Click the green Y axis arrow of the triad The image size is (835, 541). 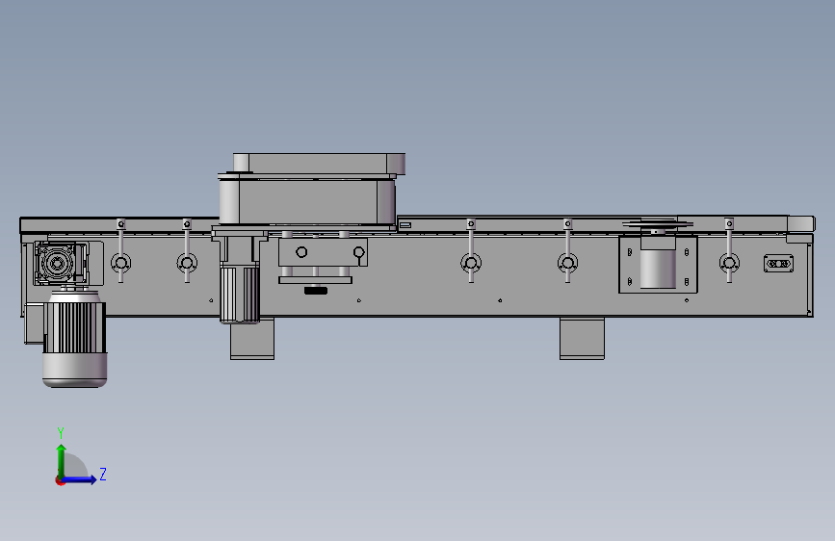[x=62, y=460]
